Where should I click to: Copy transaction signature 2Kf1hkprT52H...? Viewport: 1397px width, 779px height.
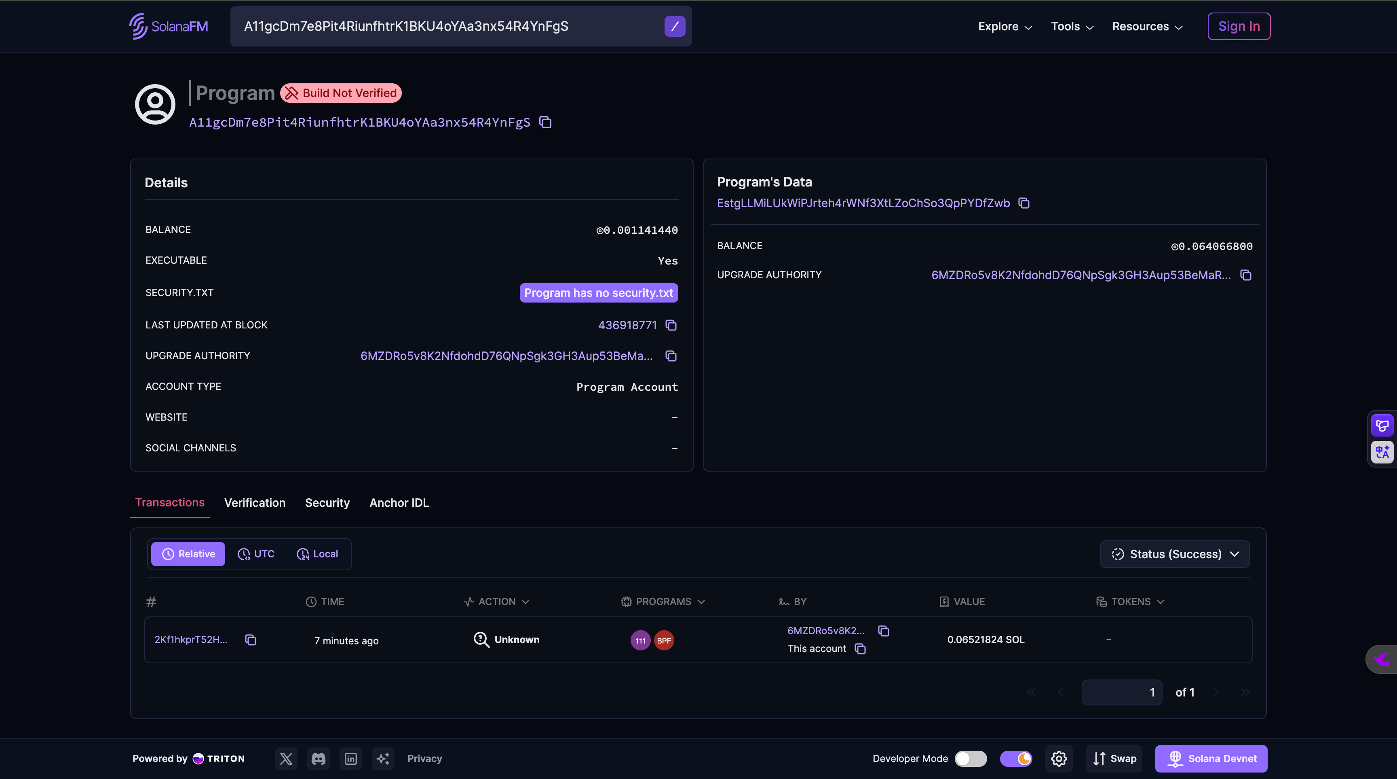pyautogui.click(x=250, y=640)
